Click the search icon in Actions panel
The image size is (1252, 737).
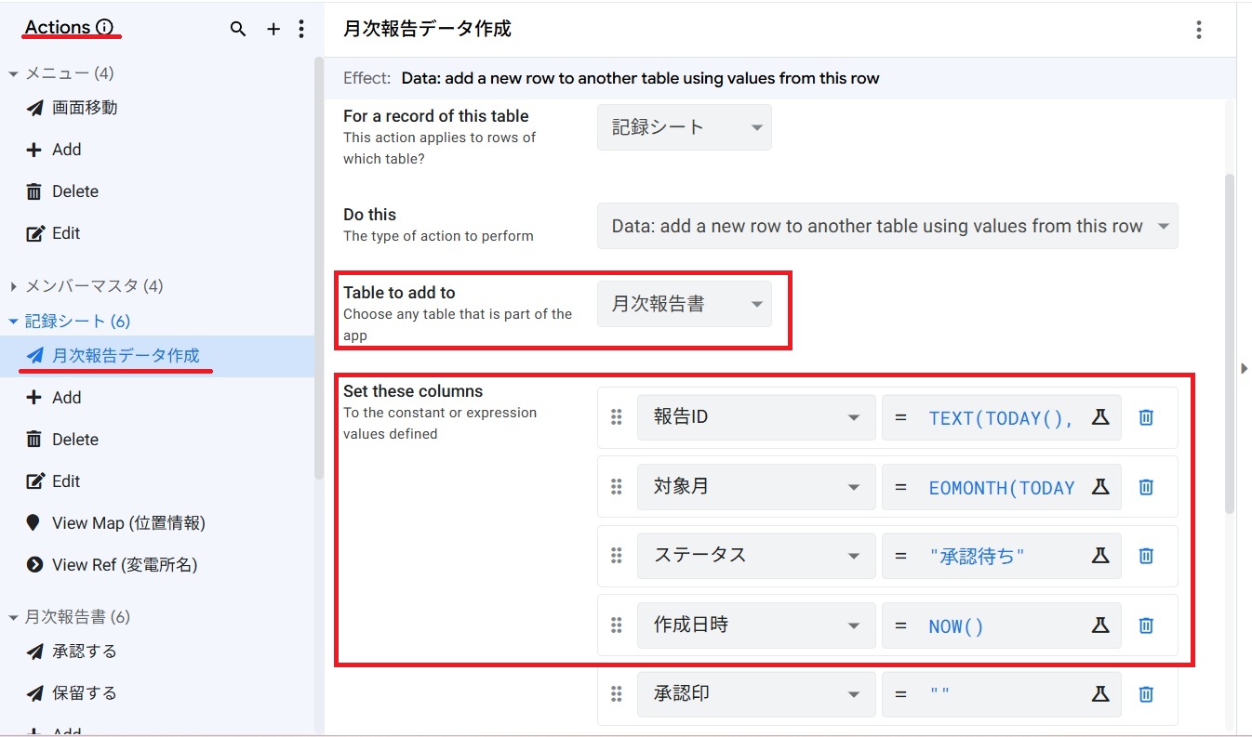[238, 30]
